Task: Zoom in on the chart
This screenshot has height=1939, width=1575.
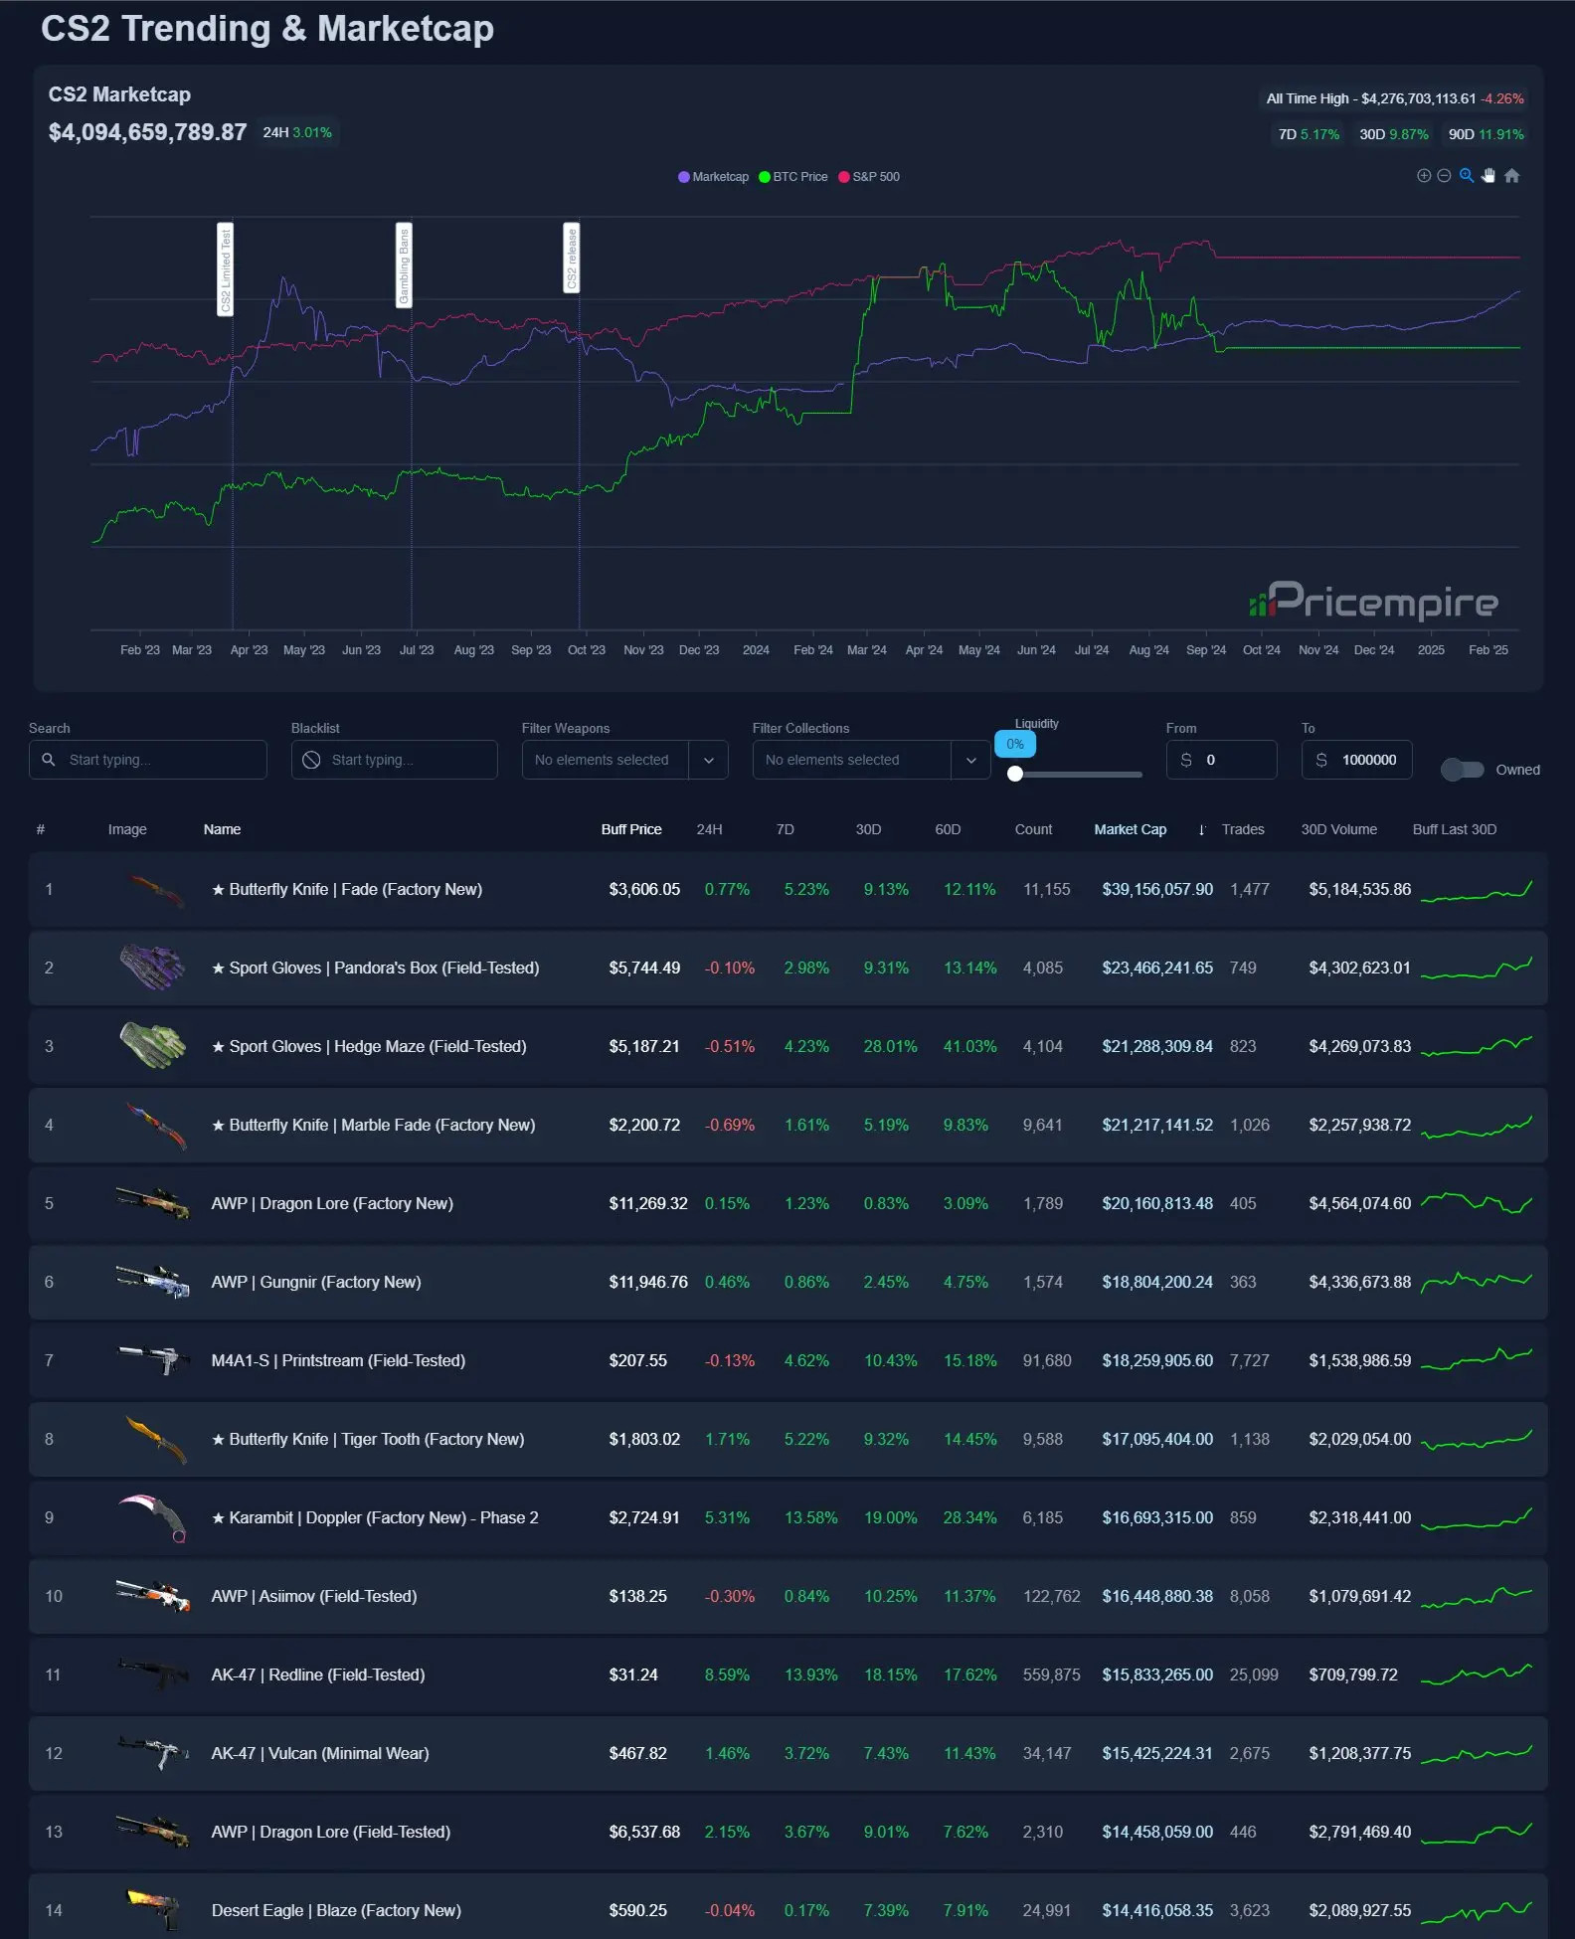Action: [x=1423, y=176]
